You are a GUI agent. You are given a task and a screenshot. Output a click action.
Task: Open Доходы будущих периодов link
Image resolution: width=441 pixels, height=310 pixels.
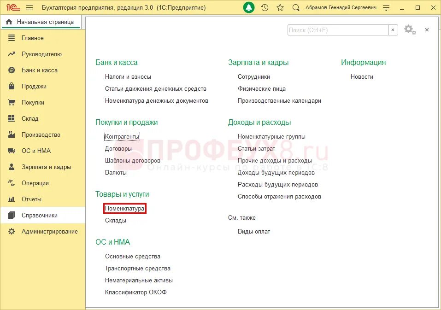coord(276,173)
